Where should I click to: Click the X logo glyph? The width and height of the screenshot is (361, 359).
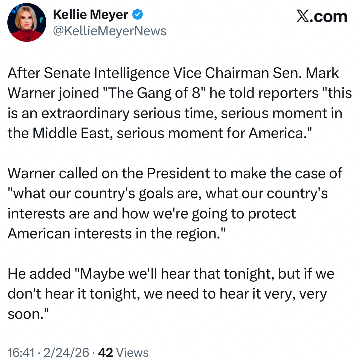tap(304, 17)
